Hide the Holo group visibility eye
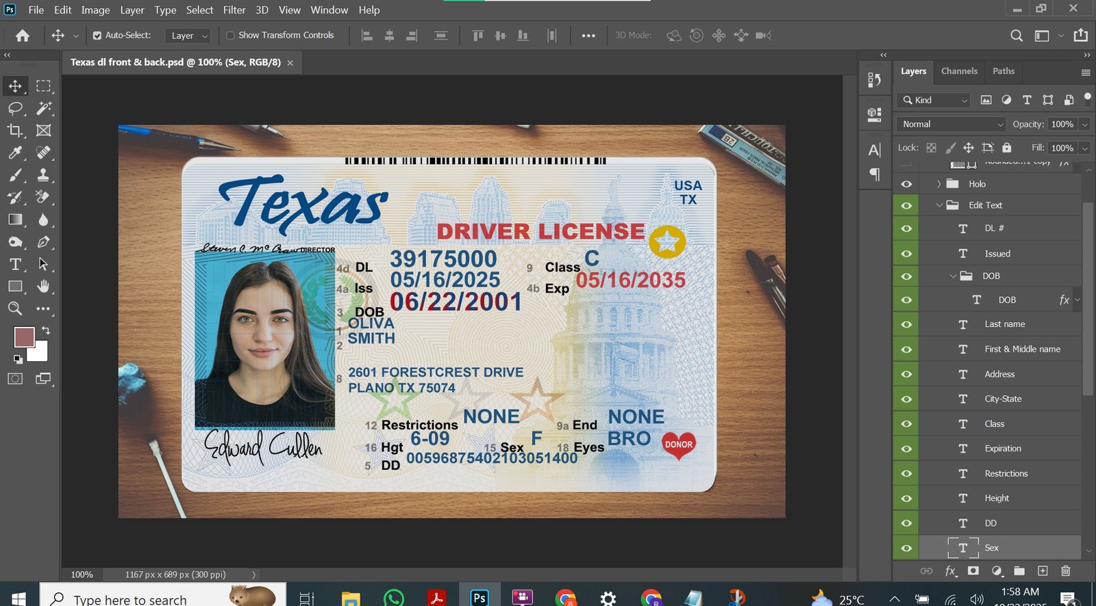Viewport: 1096px width, 606px height. 906,184
